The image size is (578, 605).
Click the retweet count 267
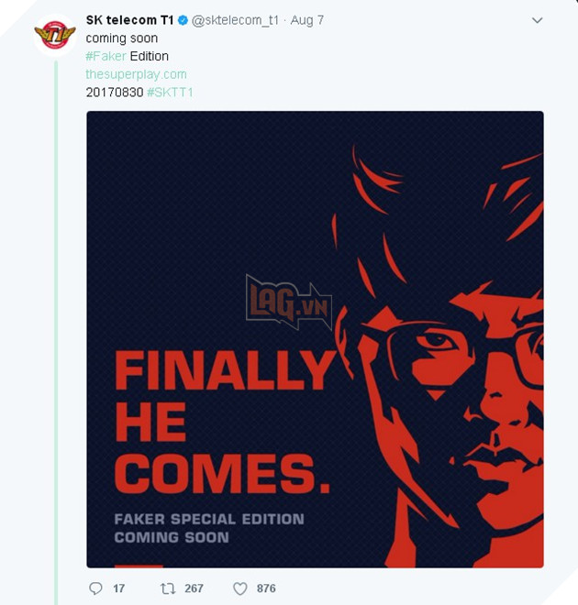(x=194, y=588)
